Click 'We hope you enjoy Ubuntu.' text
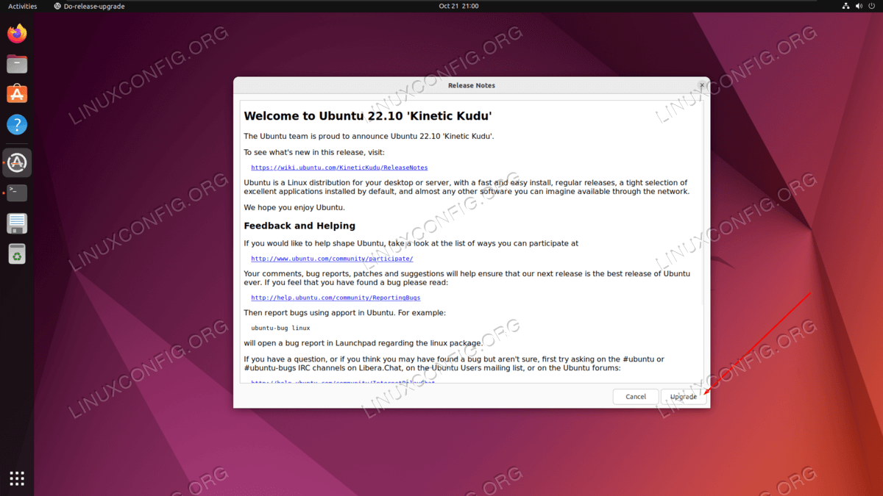883x496 pixels. click(x=294, y=207)
